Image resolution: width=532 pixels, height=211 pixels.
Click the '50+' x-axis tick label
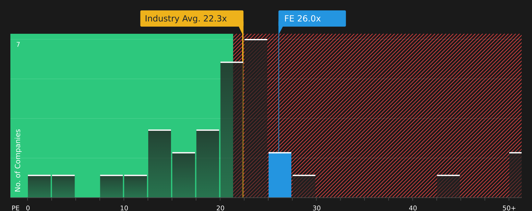point(509,208)
